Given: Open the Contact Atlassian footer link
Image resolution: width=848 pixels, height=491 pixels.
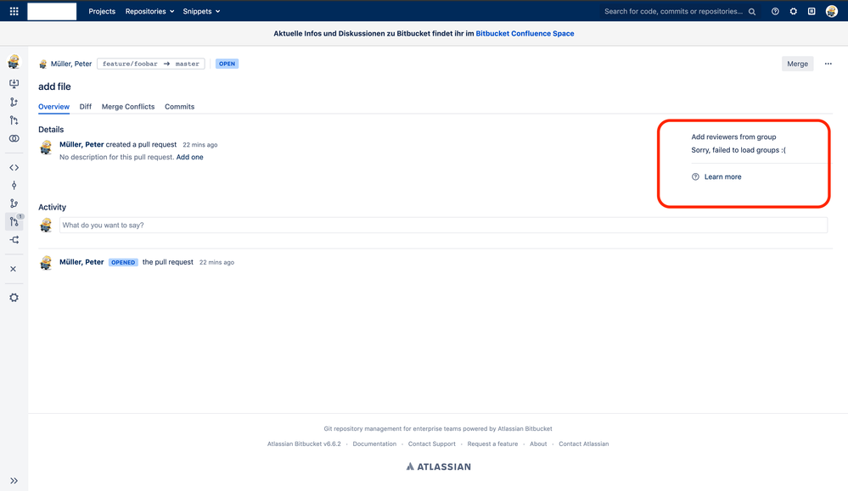Looking at the screenshot, I should pyautogui.click(x=583, y=444).
